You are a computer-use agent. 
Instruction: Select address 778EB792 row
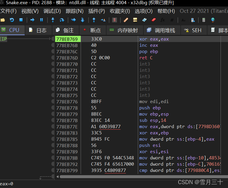(x=67, y=164)
